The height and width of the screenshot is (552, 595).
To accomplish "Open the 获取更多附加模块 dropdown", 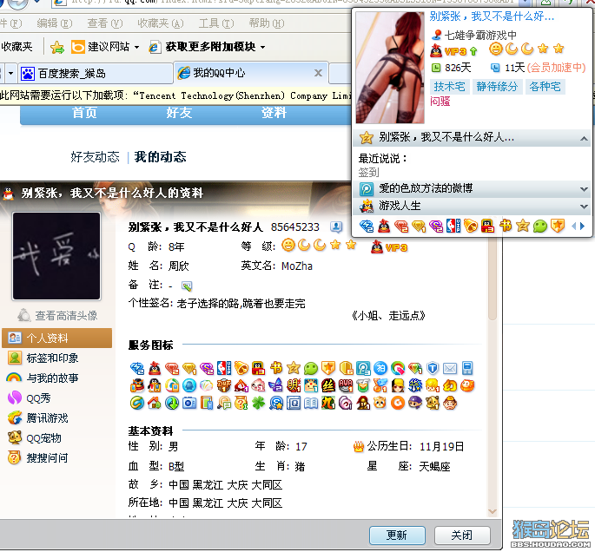I will (x=262, y=48).
